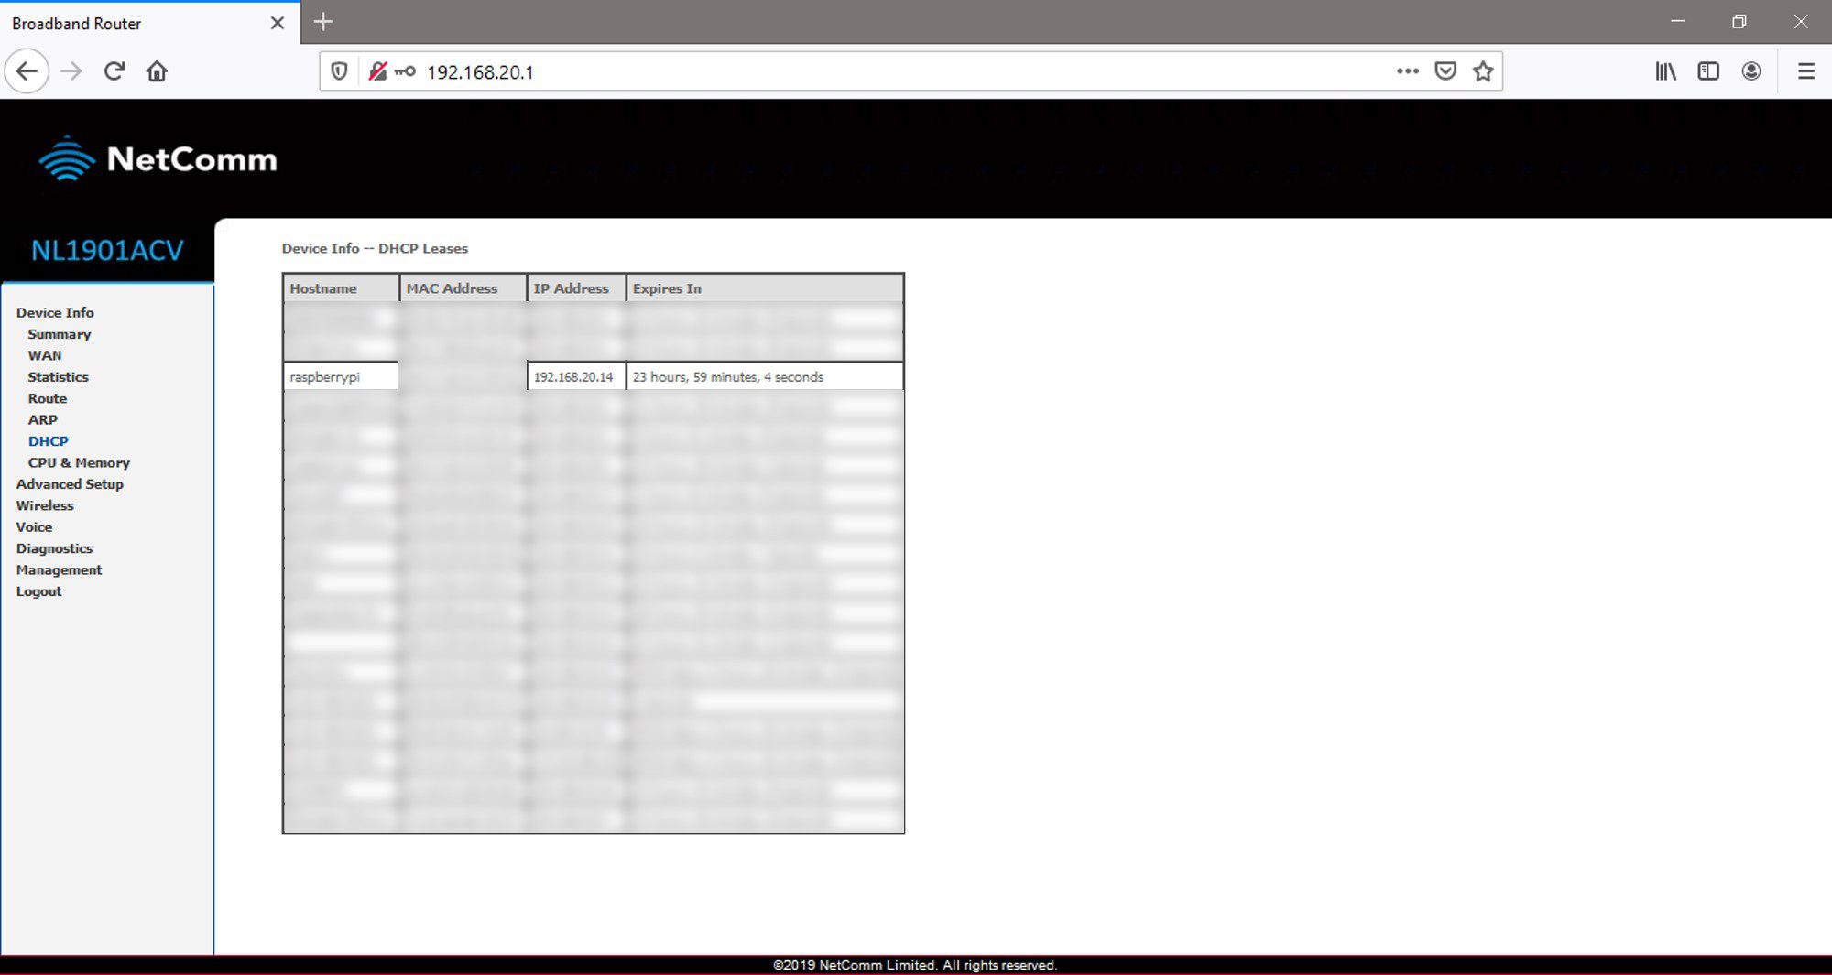Toggle the browser sidebar view icon
1832x975 pixels.
click(1708, 71)
